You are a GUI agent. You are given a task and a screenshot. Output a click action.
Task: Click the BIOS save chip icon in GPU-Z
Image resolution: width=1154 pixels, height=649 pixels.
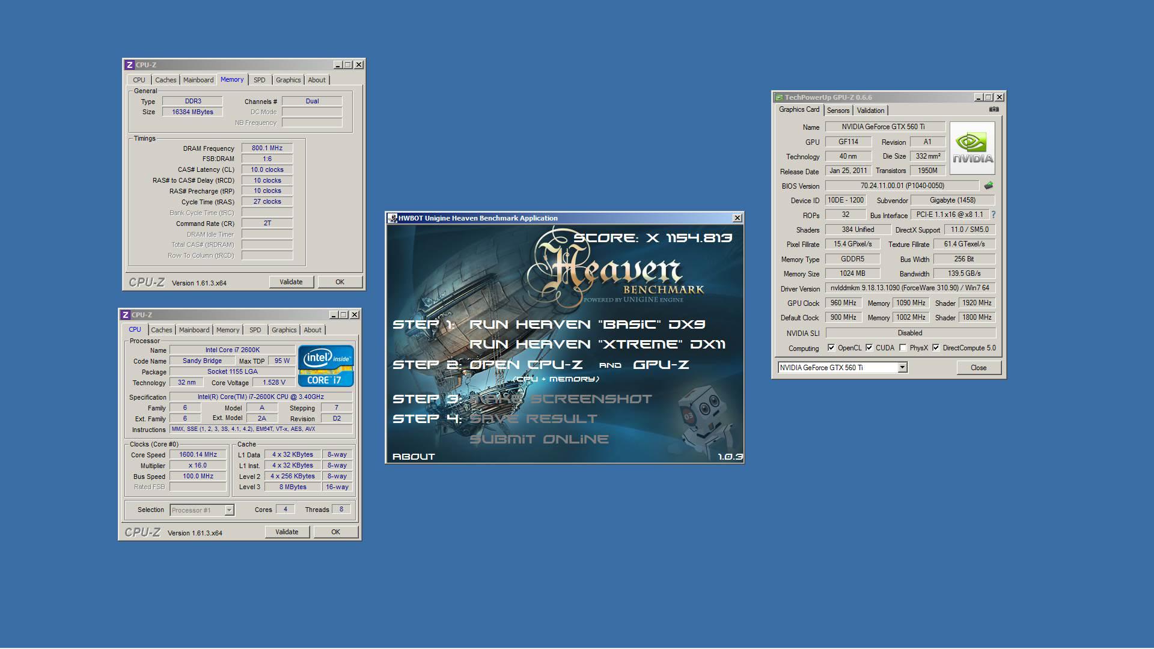(x=988, y=186)
